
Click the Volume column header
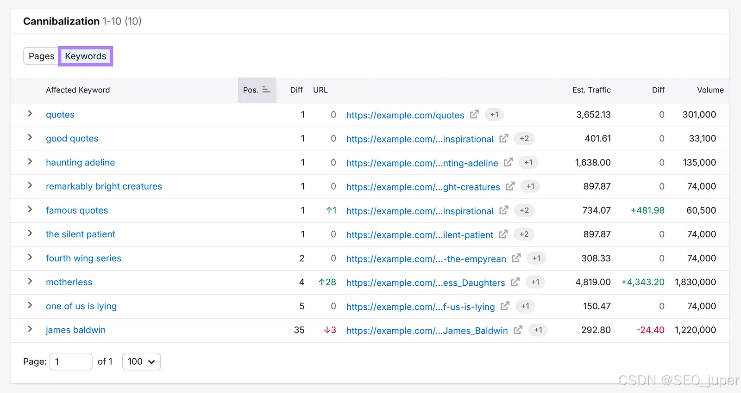tap(710, 90)
